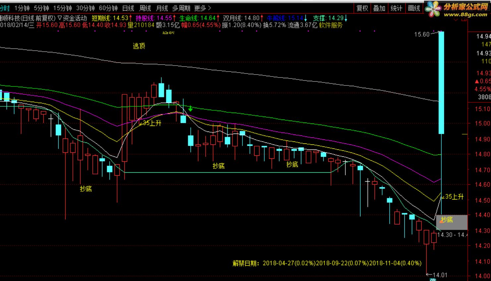
Task: Click the 4.55% percentage change in side panel
Action: tap(483, 89)
